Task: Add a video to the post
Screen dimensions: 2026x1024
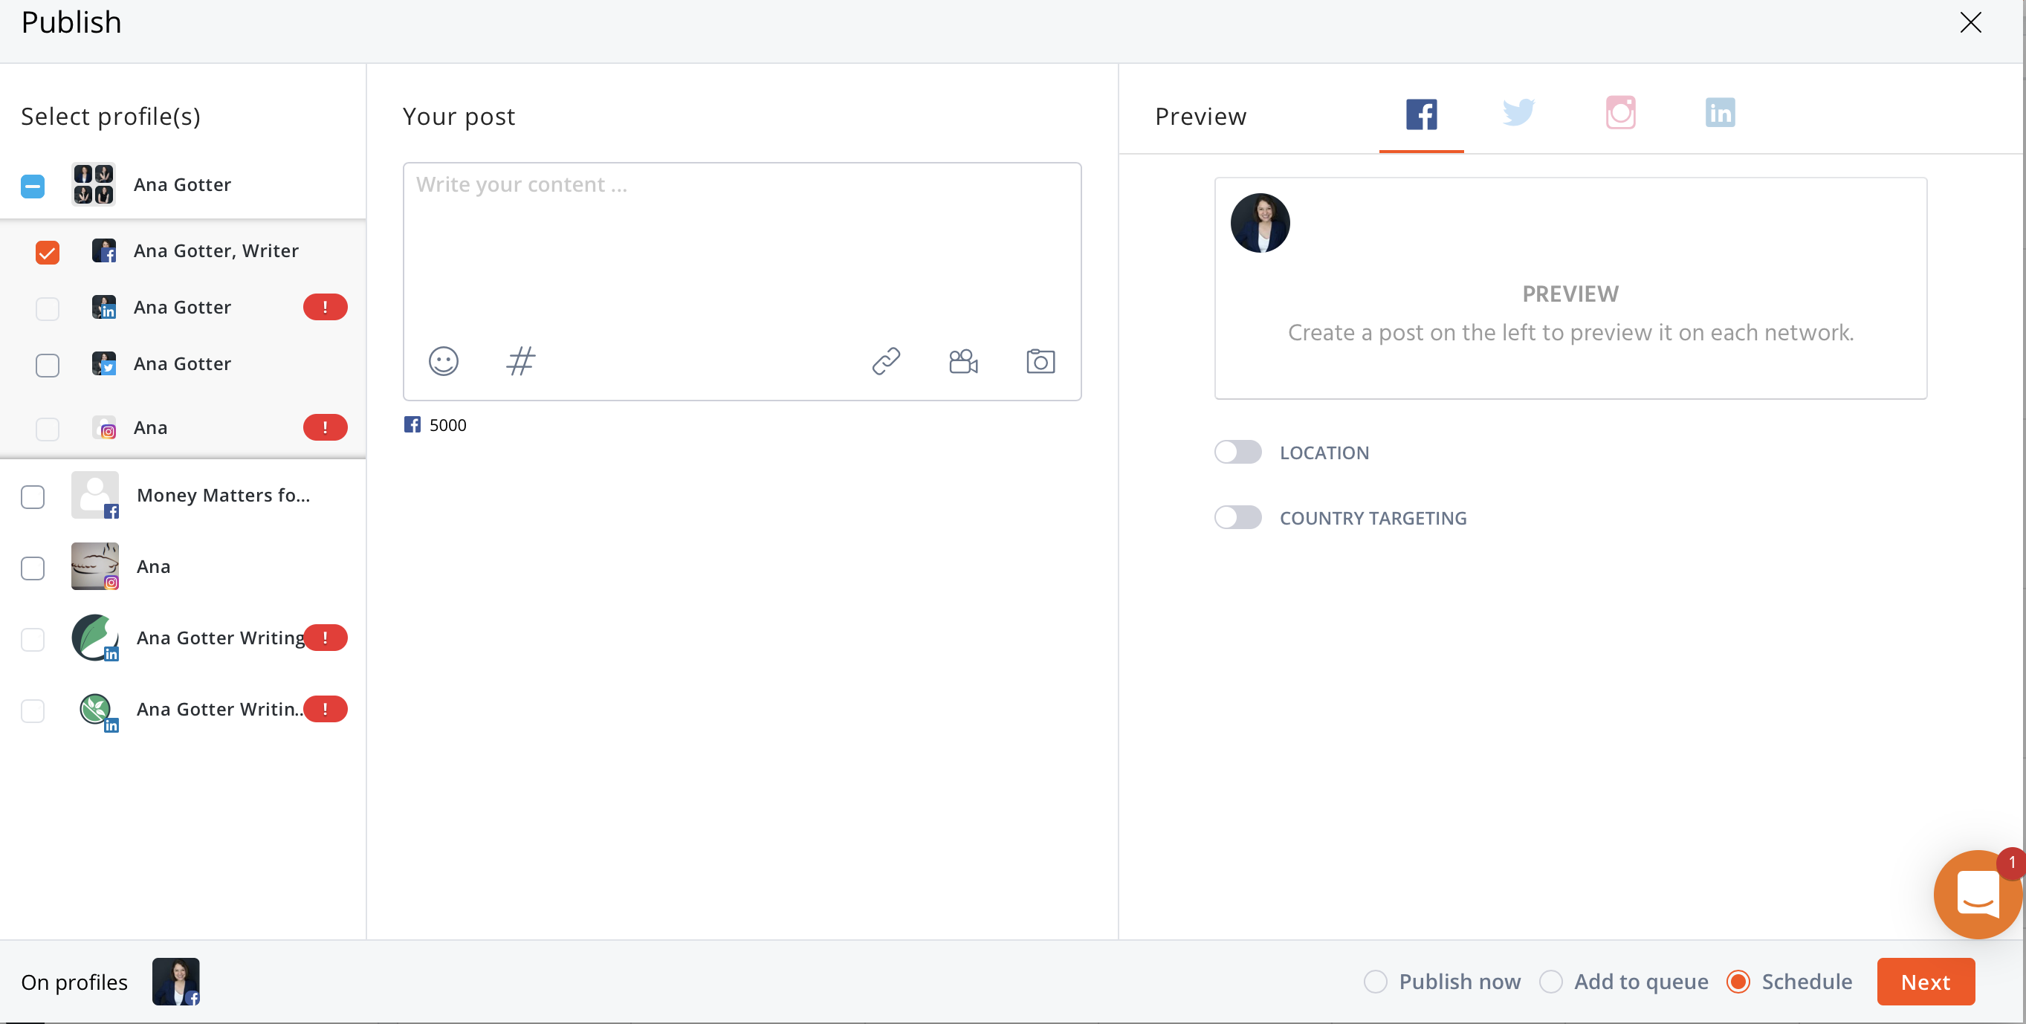Action: coord(962,361)
